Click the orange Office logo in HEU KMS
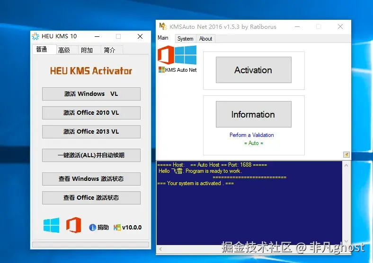This screenshot has width=373, height=263. (73, 225)
